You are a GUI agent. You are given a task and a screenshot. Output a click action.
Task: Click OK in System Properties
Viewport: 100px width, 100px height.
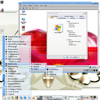[x=67, y=57]
